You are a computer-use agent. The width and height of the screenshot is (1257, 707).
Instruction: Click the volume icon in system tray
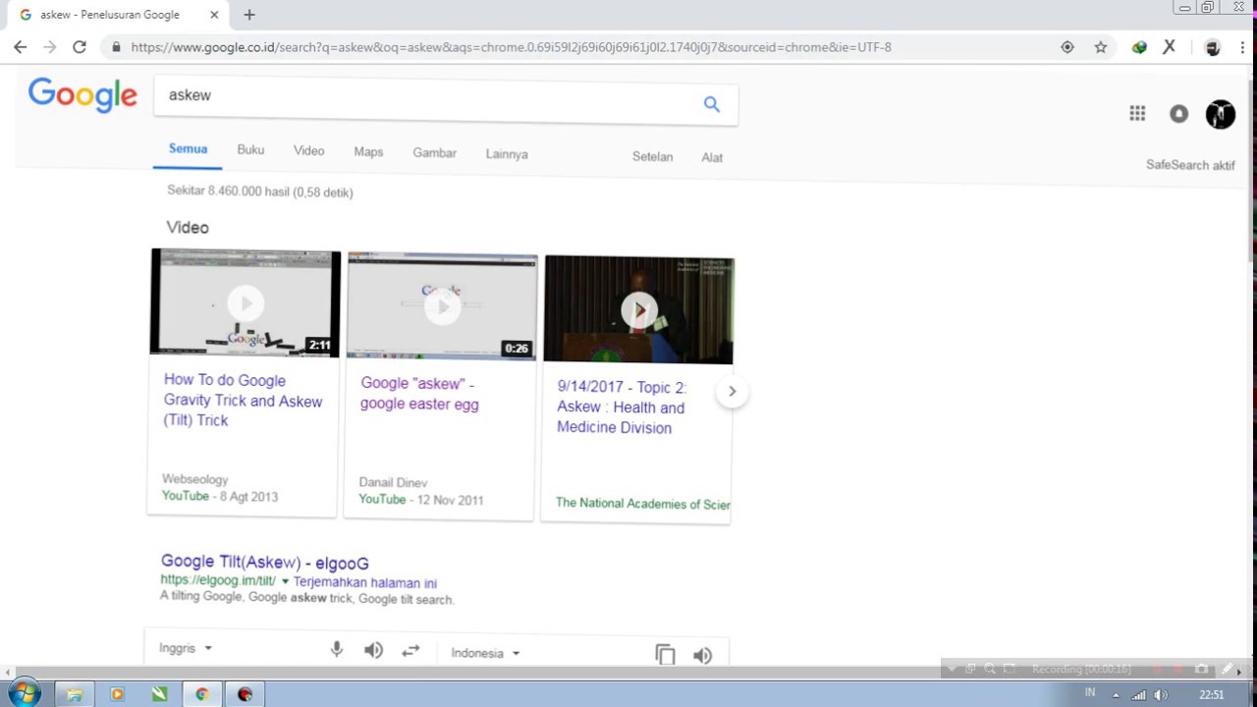[x=1161, y=695]
